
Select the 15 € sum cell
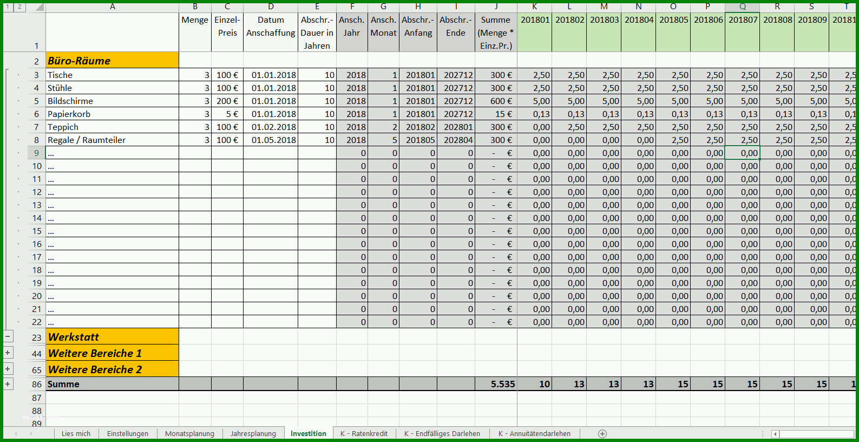496,114
